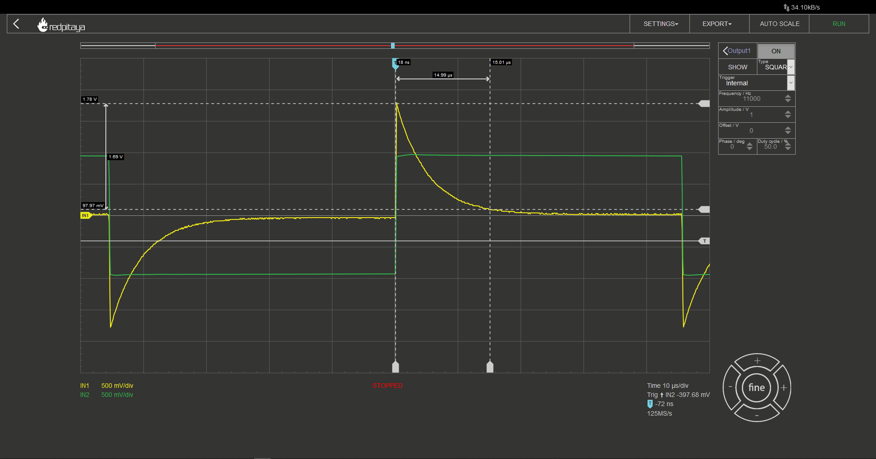876x459 pixels.
Task: Click the 15.01 µs cursor label
Action: point(501,62)
